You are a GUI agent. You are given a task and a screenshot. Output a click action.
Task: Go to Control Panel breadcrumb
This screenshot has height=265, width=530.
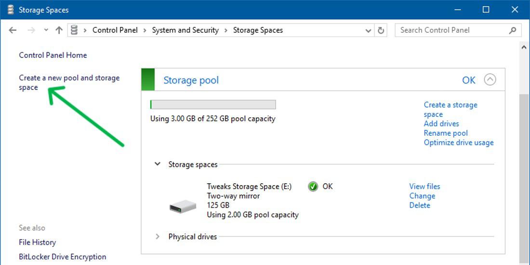115,30
